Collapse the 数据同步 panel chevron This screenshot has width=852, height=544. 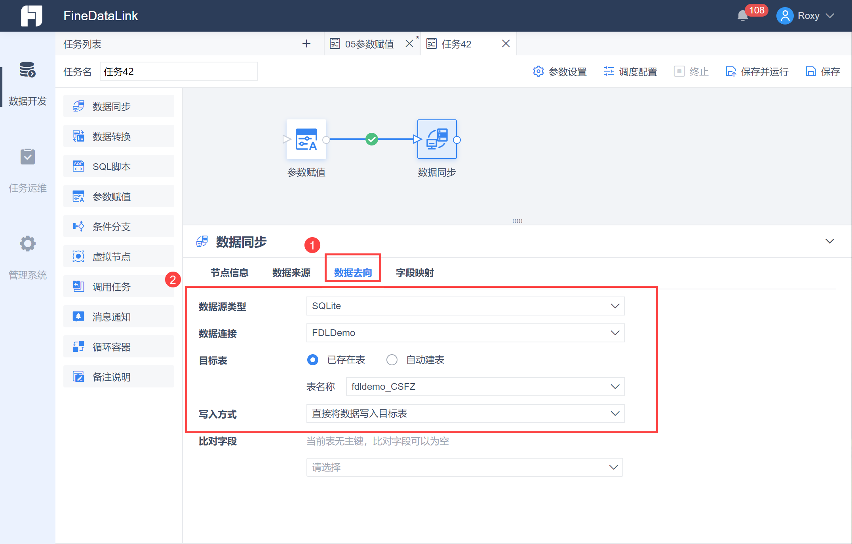(x=829, y=241)
